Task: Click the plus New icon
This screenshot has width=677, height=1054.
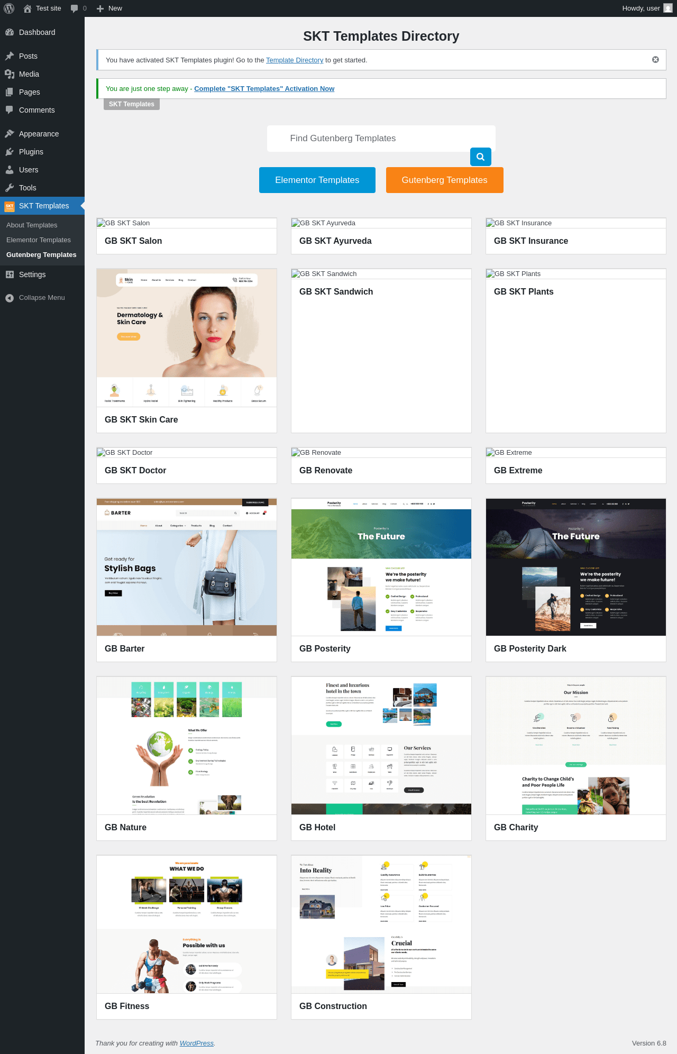Action: click(100, 8)
